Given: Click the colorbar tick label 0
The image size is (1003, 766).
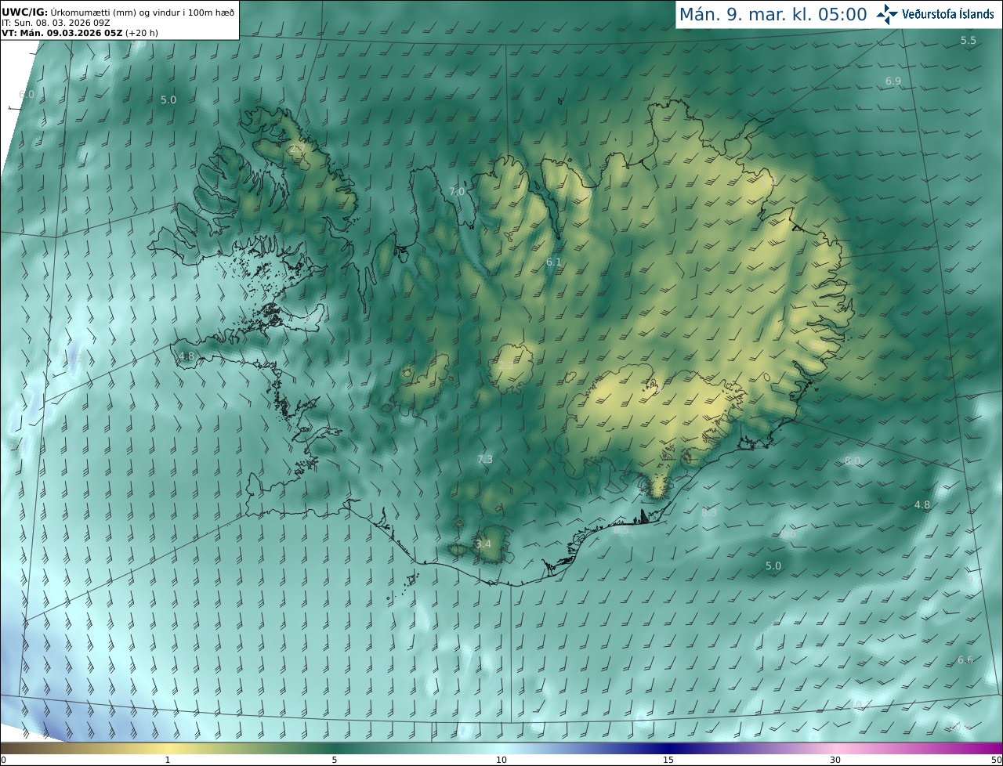Looking at the screenshot, I should pyautogui.click(x=3, y=760).
